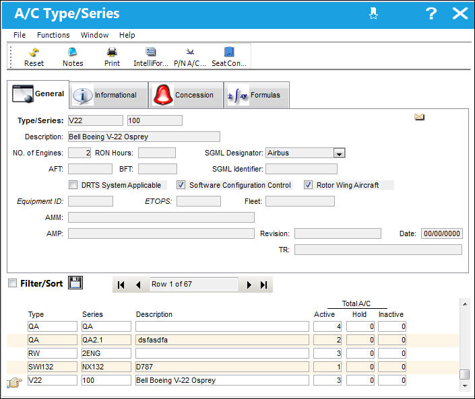Click the 2ENG series cell
The height and width of the screenshot is (399, 475).
coord(106,353)
